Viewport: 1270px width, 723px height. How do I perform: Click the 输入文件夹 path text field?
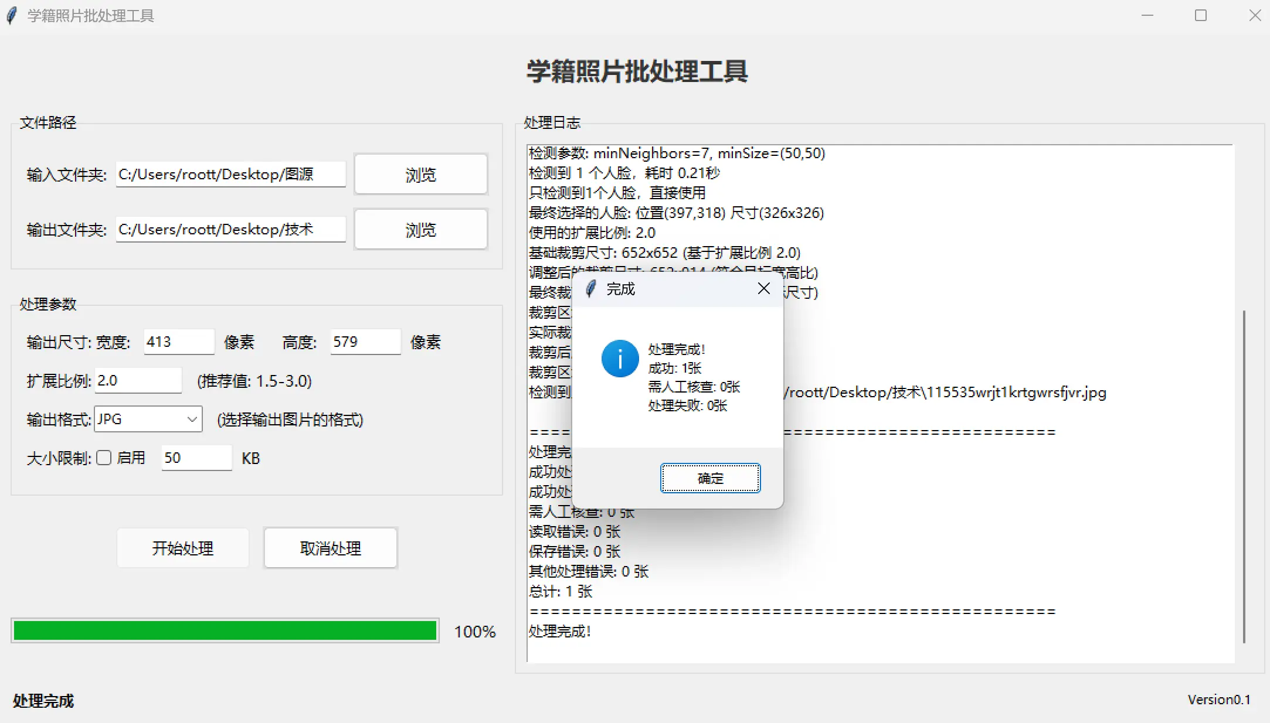coord(230,175)
